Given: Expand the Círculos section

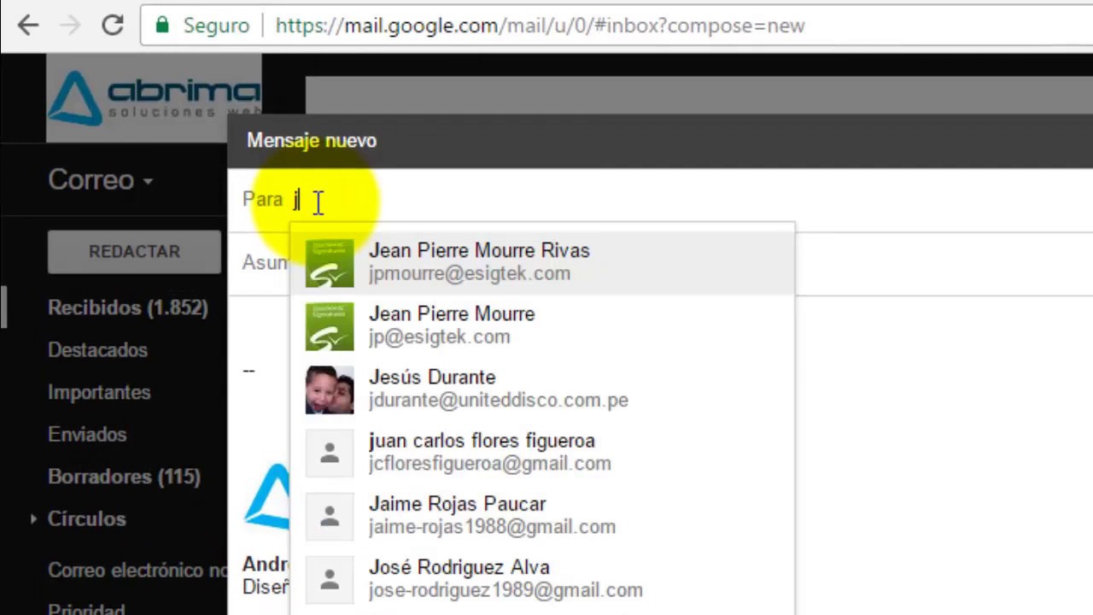Looking at the screenshot, I should coord(86,518).
